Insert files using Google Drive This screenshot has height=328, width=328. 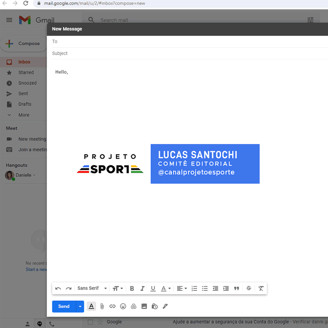(x=134, y=306)
